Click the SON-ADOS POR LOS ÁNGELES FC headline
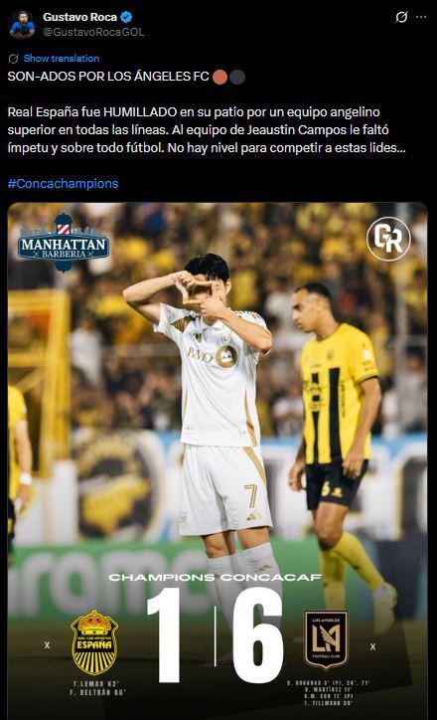This screenshot has width=437, height=720. 108,77
